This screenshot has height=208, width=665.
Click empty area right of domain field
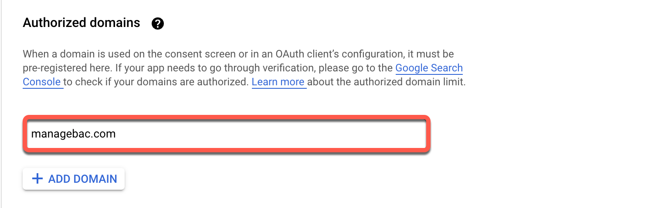545,134
